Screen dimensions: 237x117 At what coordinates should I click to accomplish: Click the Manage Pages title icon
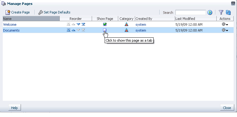click(3, 4)
